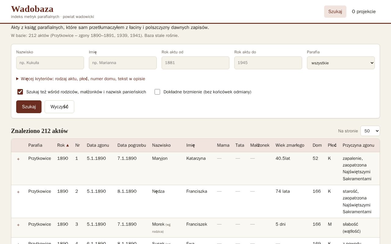Focus the Nazwisko input field
391x244 pixels.
[50, 63]
